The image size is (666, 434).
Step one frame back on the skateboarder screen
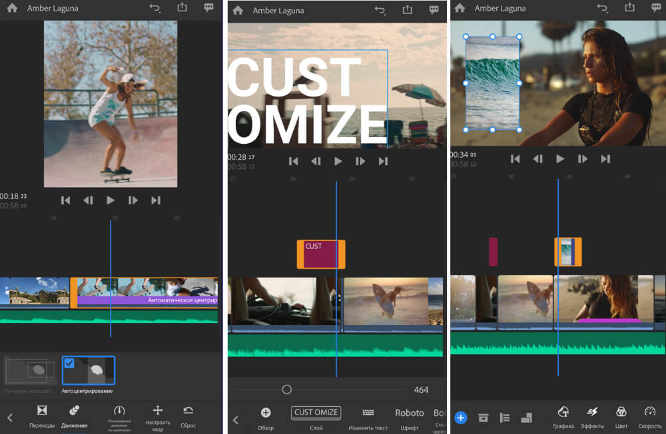(x=88, y=200)
